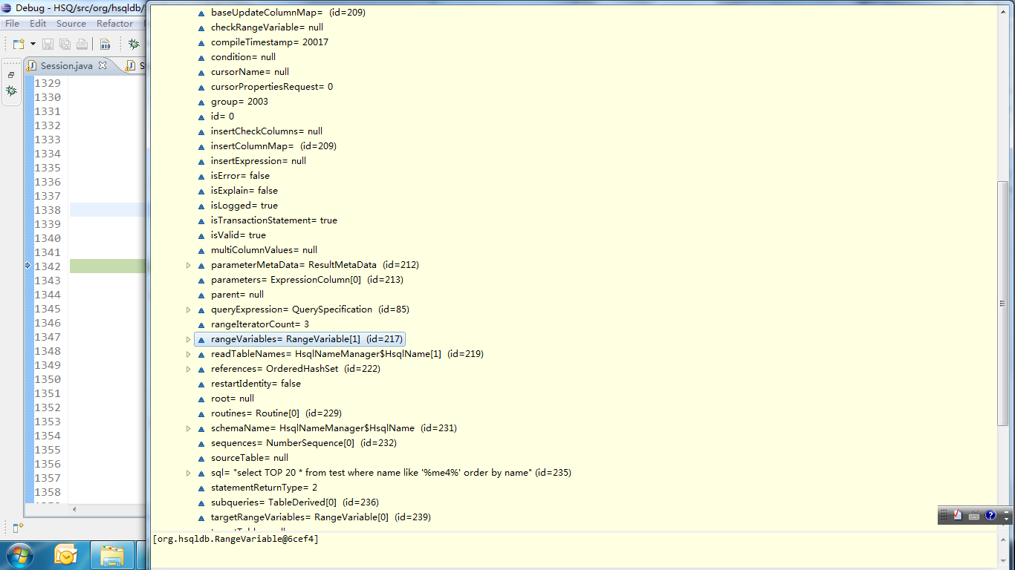Select the cursorPropertiesRequest= 0 row
The width and height of the screenshot is (1015, 570).
click(265, 87)
